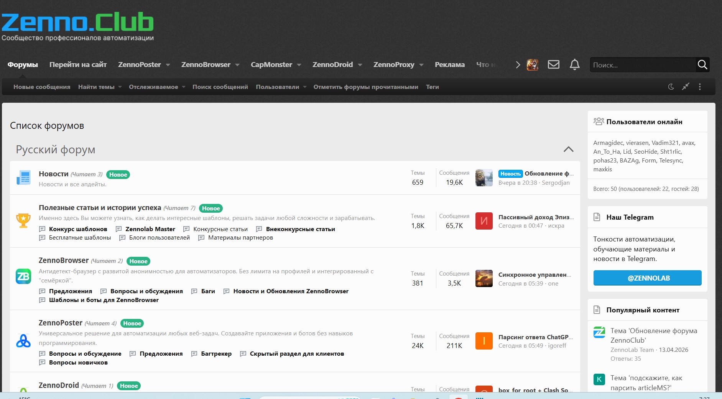
Task: Toggle the page width collapse icon
Action: pyautogui.click(x=686, y=87)
